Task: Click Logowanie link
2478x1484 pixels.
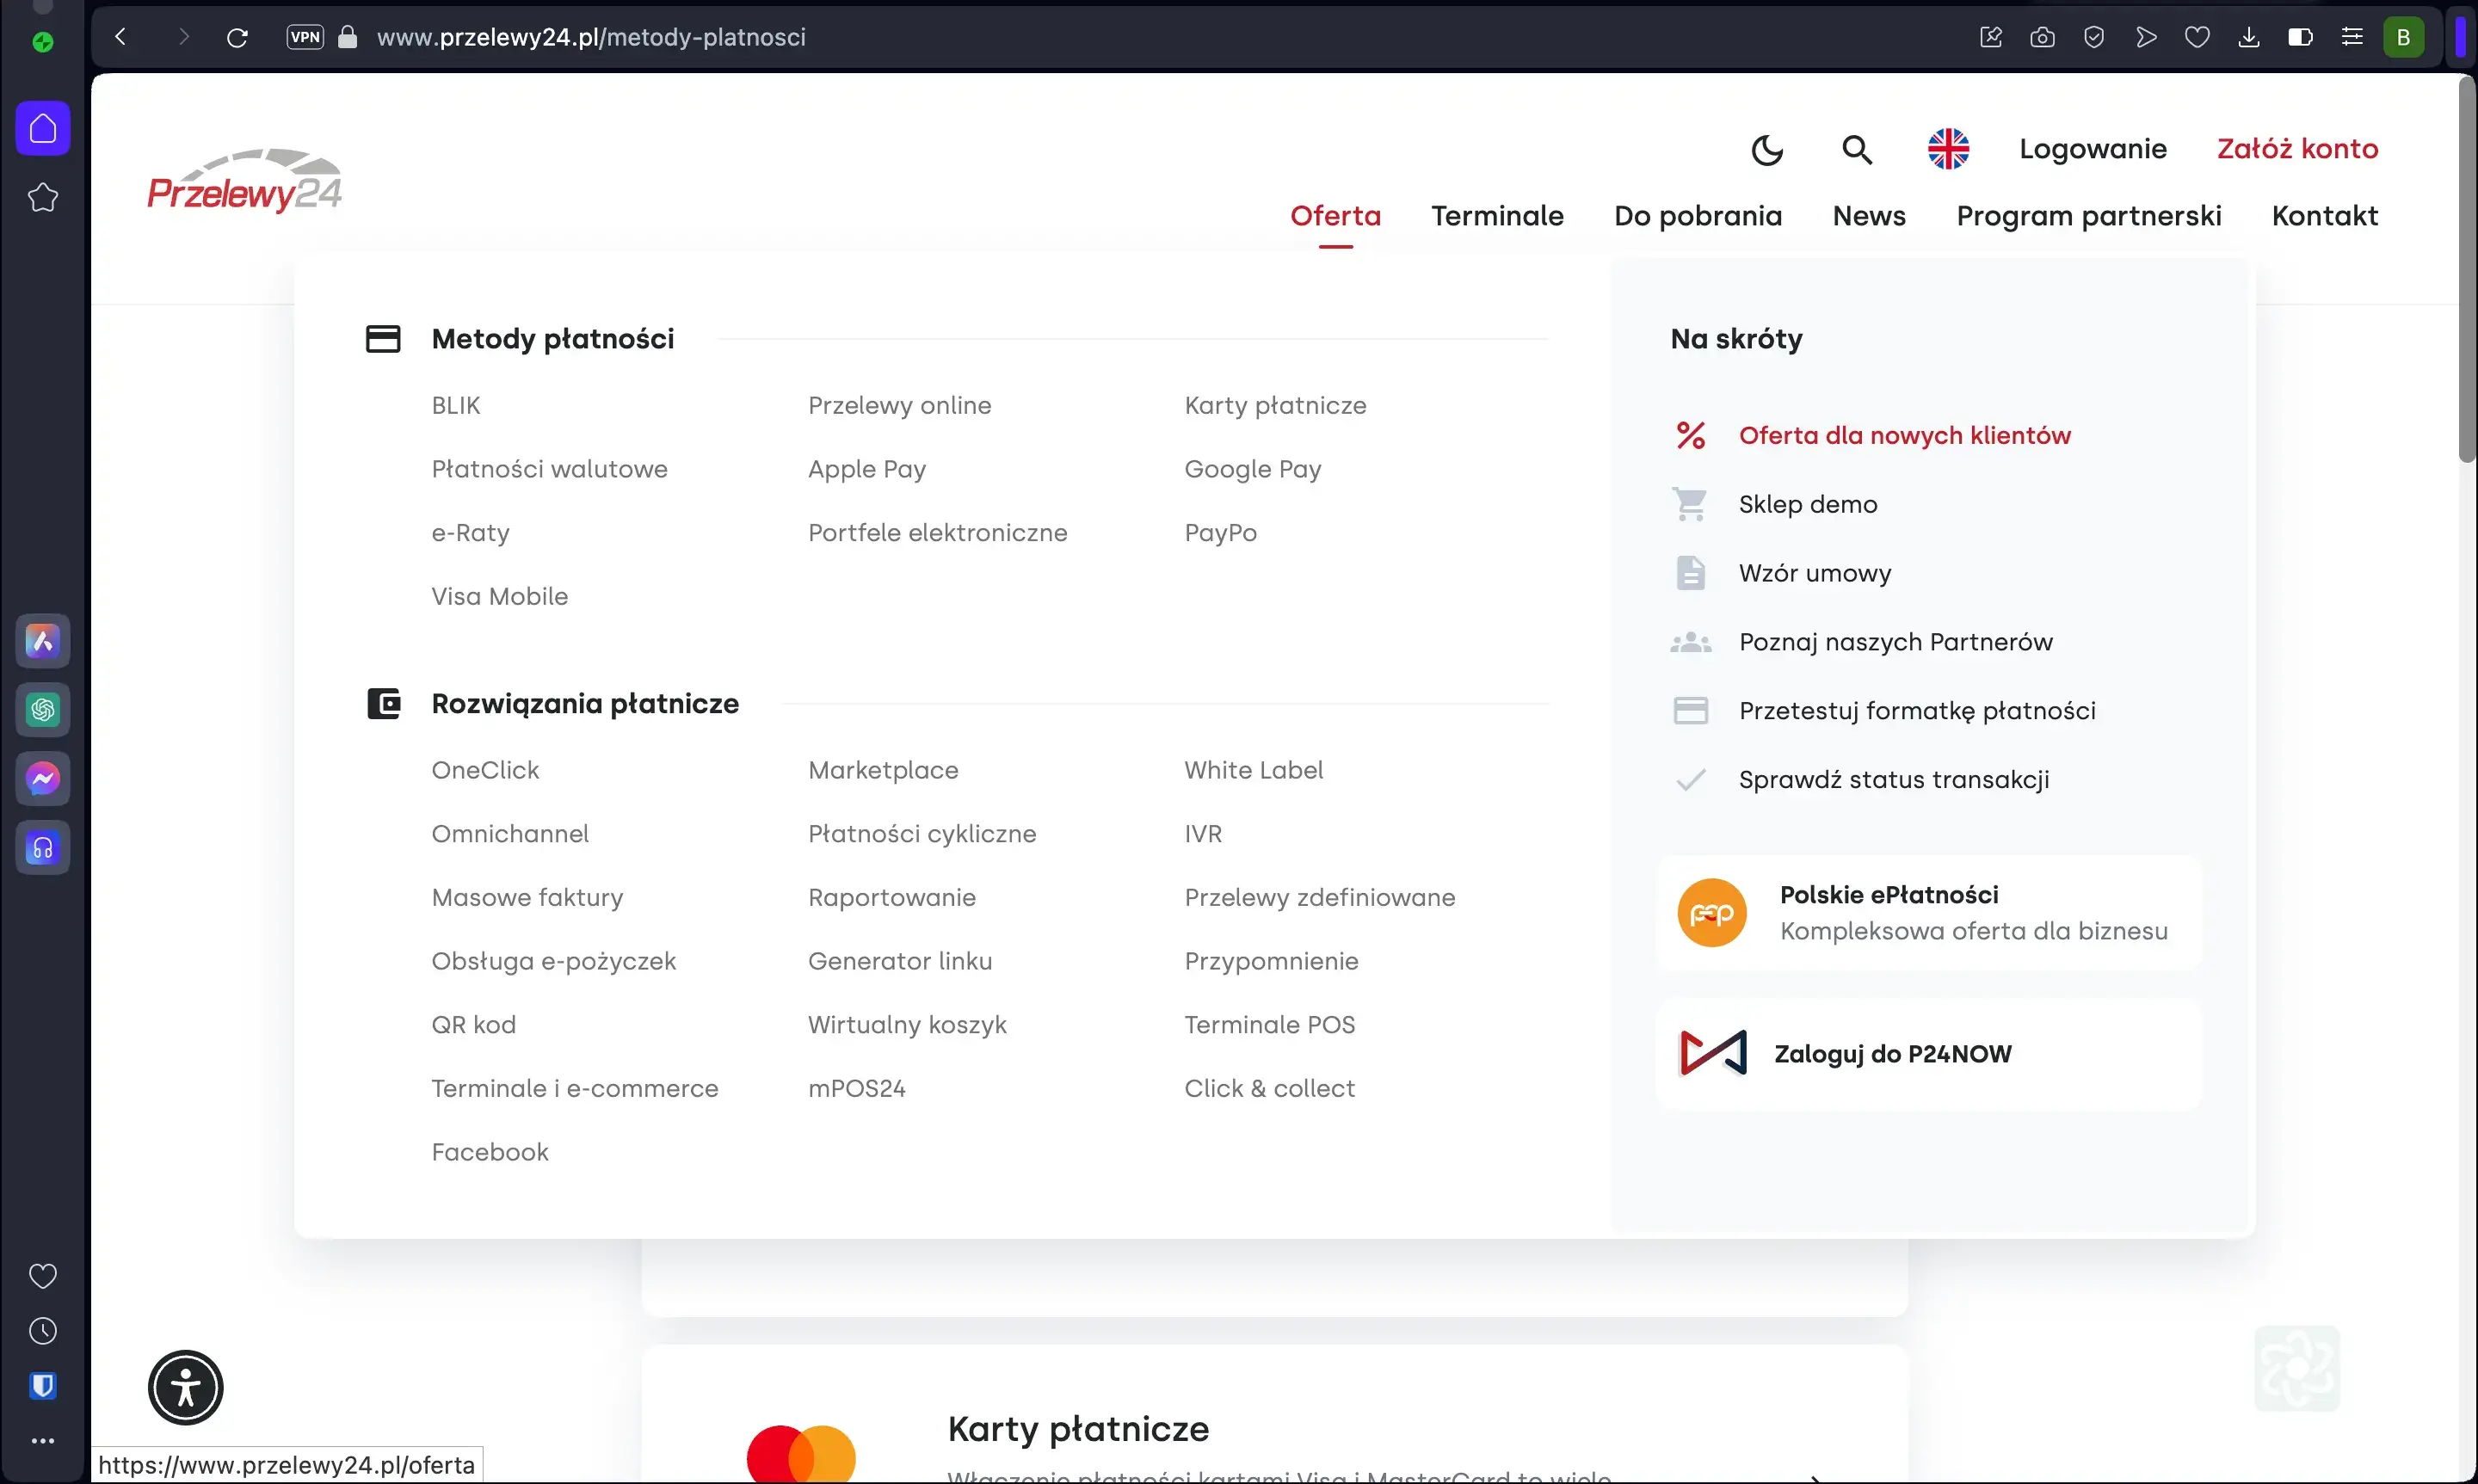Action: (2093, 149)
